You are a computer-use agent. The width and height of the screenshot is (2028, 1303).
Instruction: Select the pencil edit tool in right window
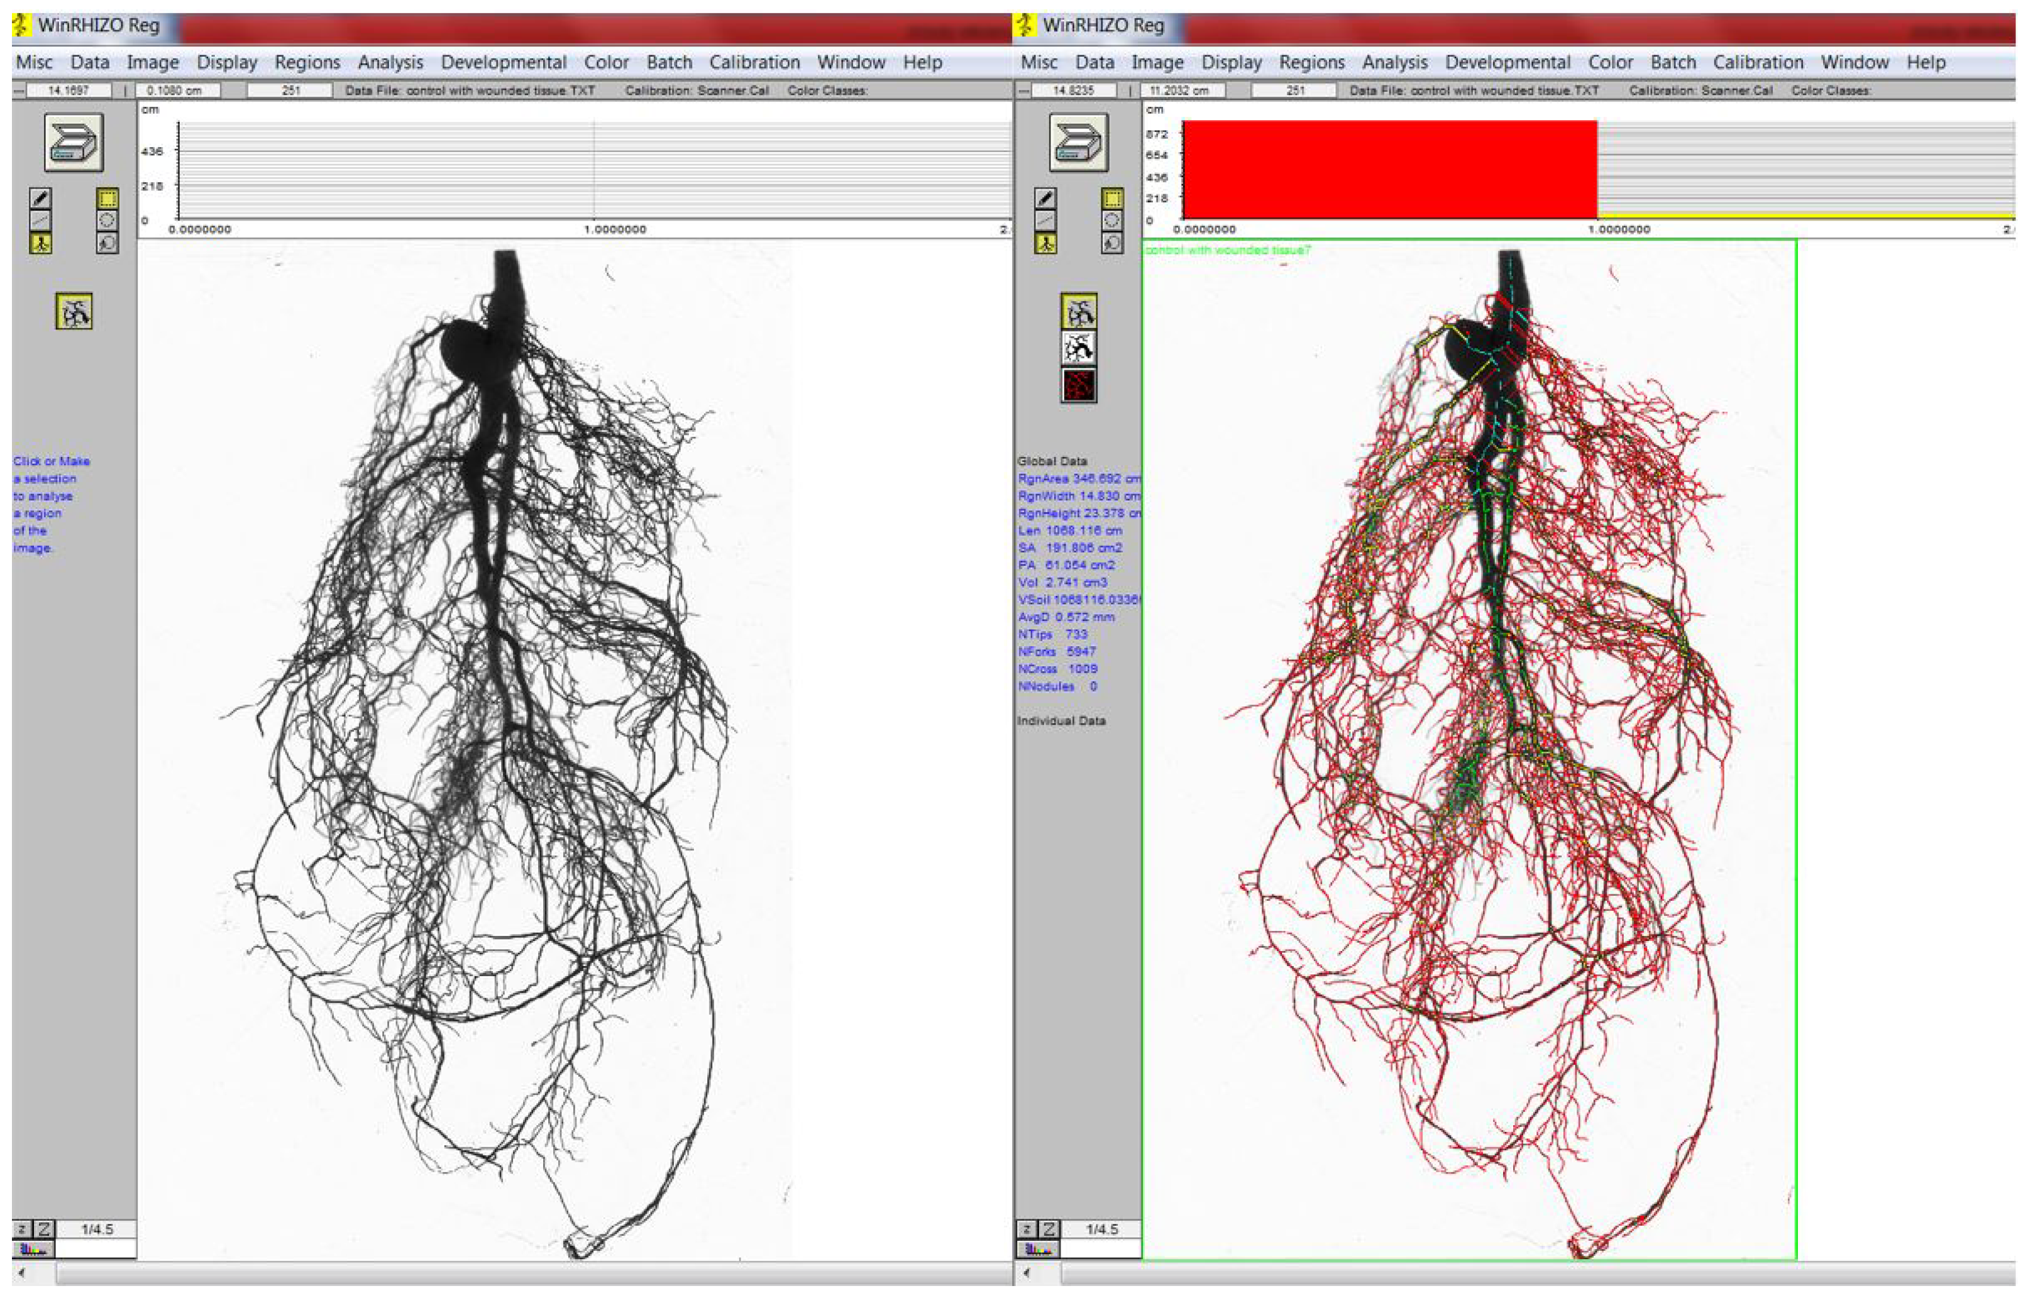point(1045,198)
